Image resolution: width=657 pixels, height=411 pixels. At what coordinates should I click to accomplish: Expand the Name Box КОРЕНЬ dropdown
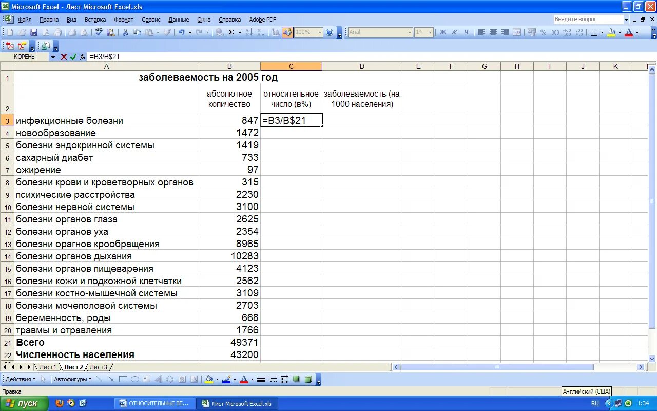point(52,57)
